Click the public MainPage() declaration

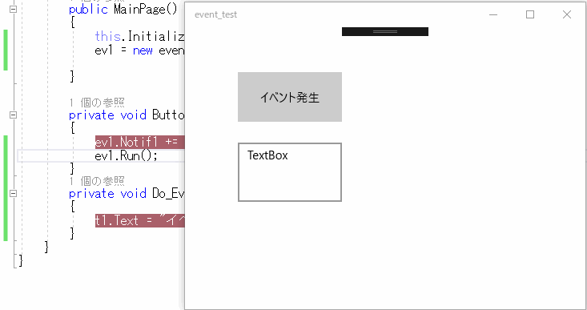coord(123,9)
